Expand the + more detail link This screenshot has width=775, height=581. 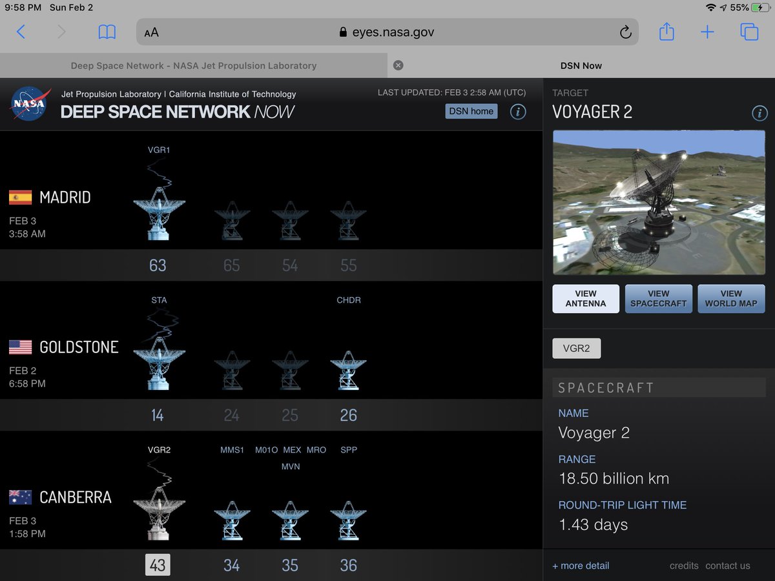[581, 566]
